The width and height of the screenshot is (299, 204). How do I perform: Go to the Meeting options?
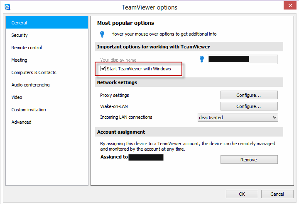19,60
